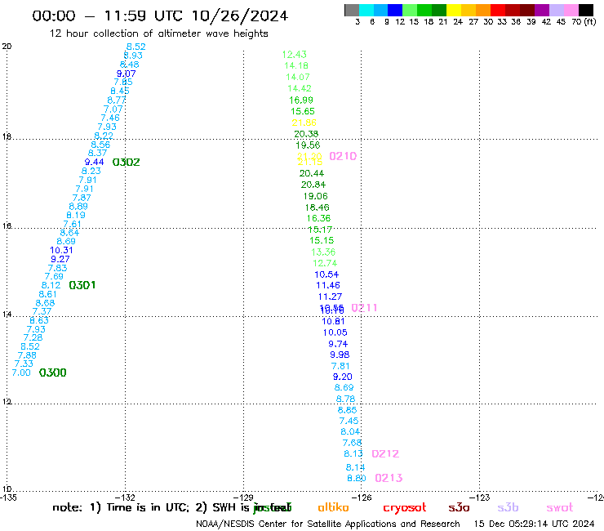Click the 'cryosat' satellite legend label
The width and height of the screenshot is (604, 531).
coord(405,508)
